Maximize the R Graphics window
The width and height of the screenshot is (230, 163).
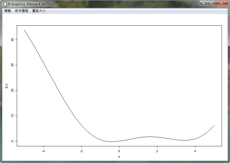click(x=211, y=3)
